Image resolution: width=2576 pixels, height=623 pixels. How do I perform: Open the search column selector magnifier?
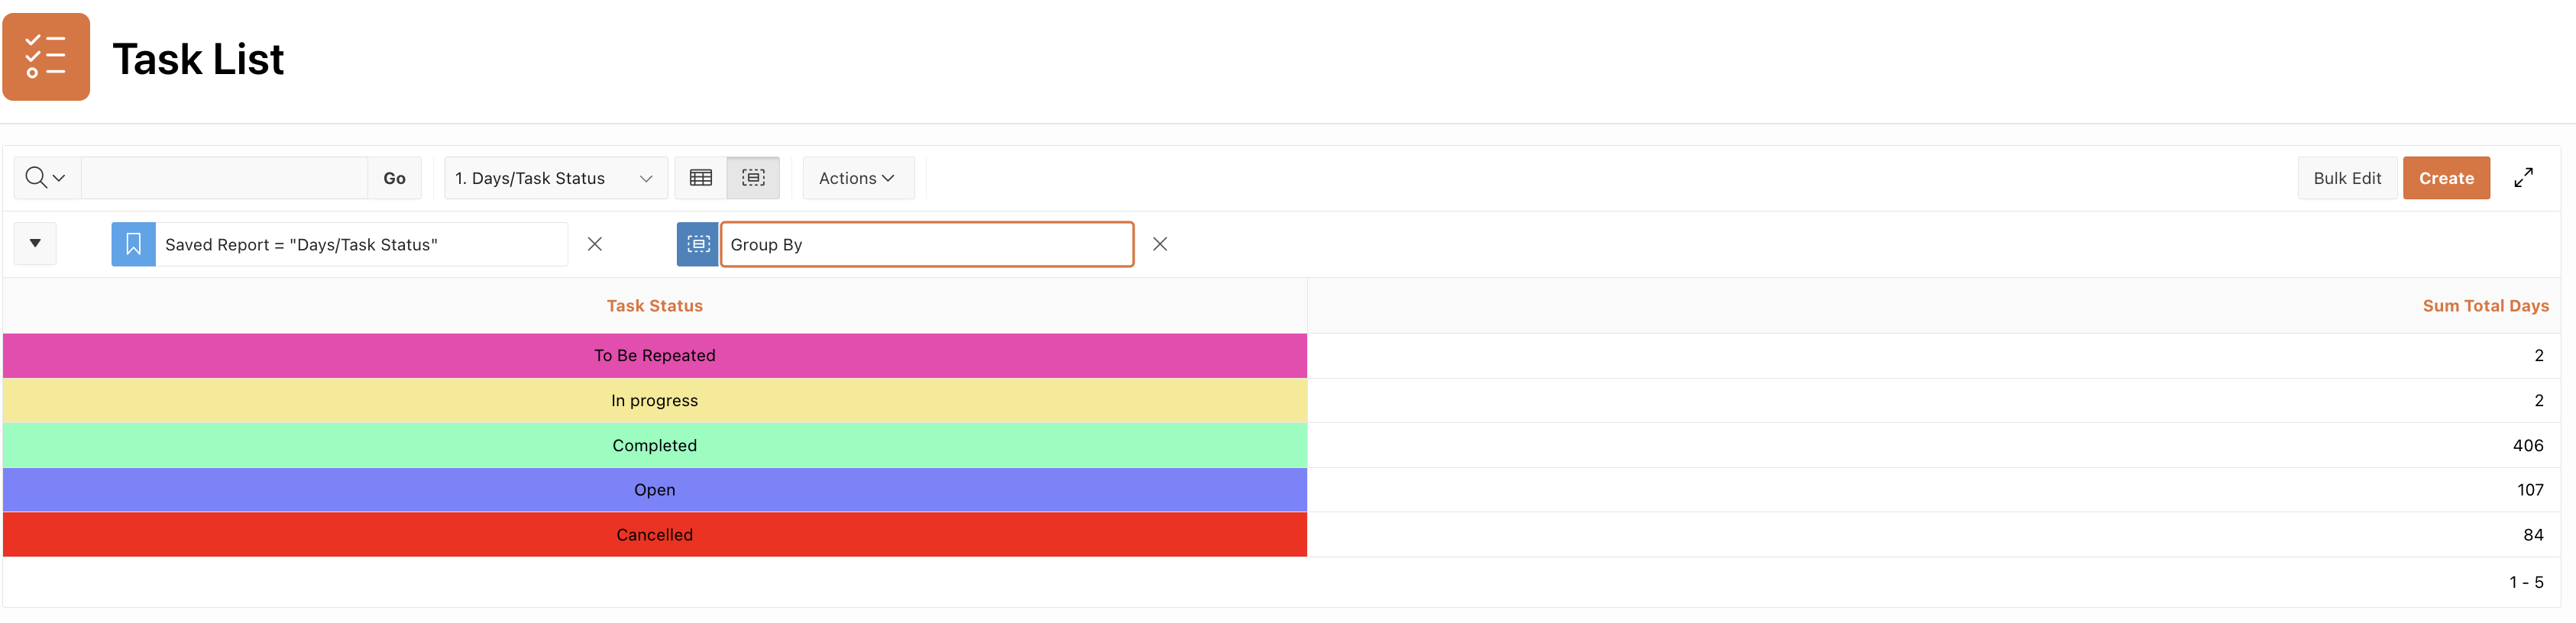[x=45, y=178]
